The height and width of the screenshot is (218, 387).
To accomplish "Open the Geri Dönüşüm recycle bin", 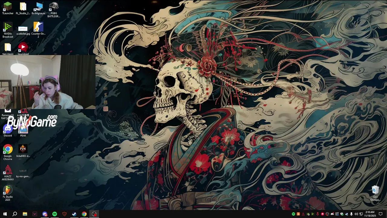I will (x=375, y=193).
